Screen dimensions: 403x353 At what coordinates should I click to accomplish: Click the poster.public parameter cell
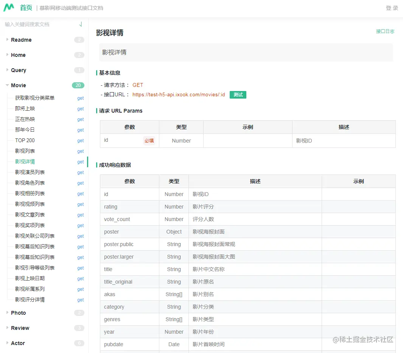tap(129, 244)
